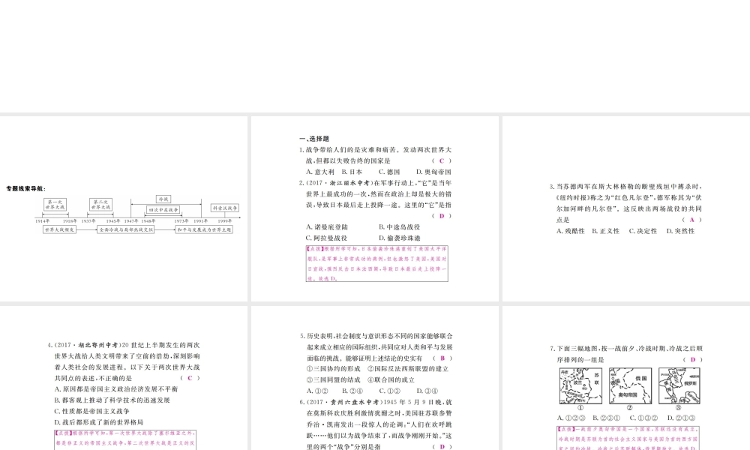Click the 全面冷战与局部热战交织 stage box

point(126,229)
